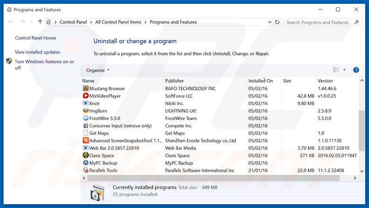The height and width of the screenshot is (208, 369).
Task: Click the MyPC Backup icon
Action: 85,163
